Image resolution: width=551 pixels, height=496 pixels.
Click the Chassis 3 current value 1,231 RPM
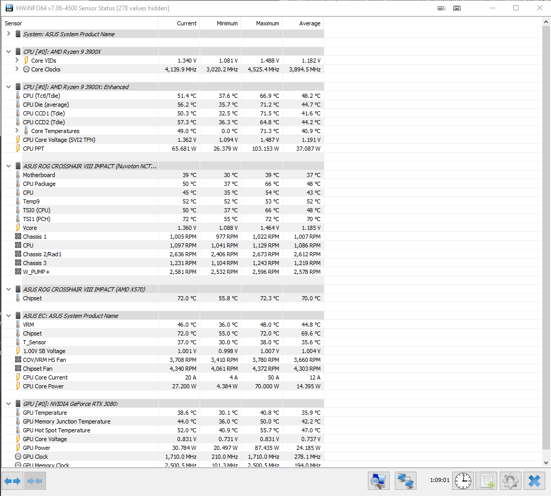point(183,263)
